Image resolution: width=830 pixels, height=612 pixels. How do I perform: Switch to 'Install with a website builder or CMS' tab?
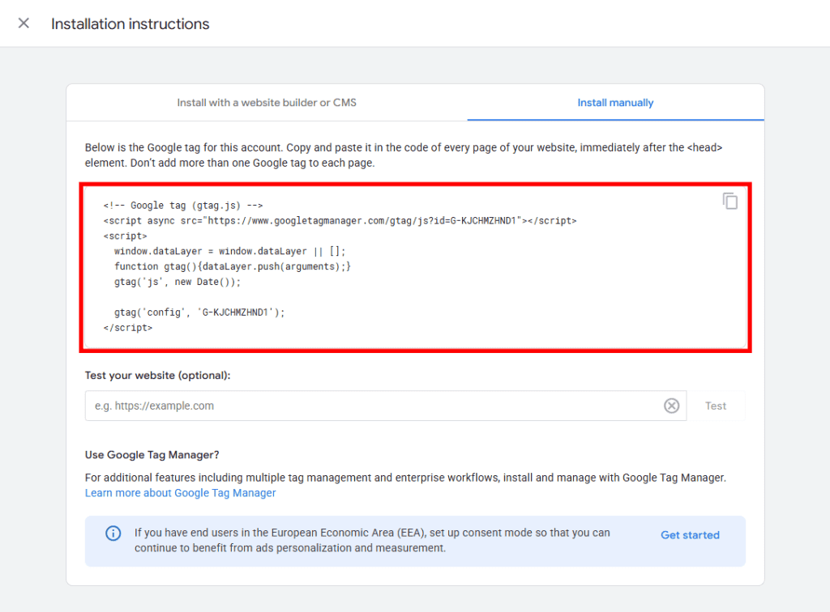(x=267, y=103)
